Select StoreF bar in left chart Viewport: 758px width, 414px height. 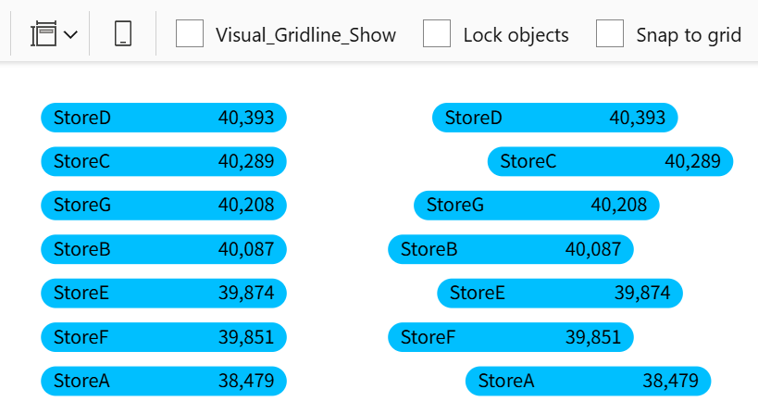click(x=164, y=337)
